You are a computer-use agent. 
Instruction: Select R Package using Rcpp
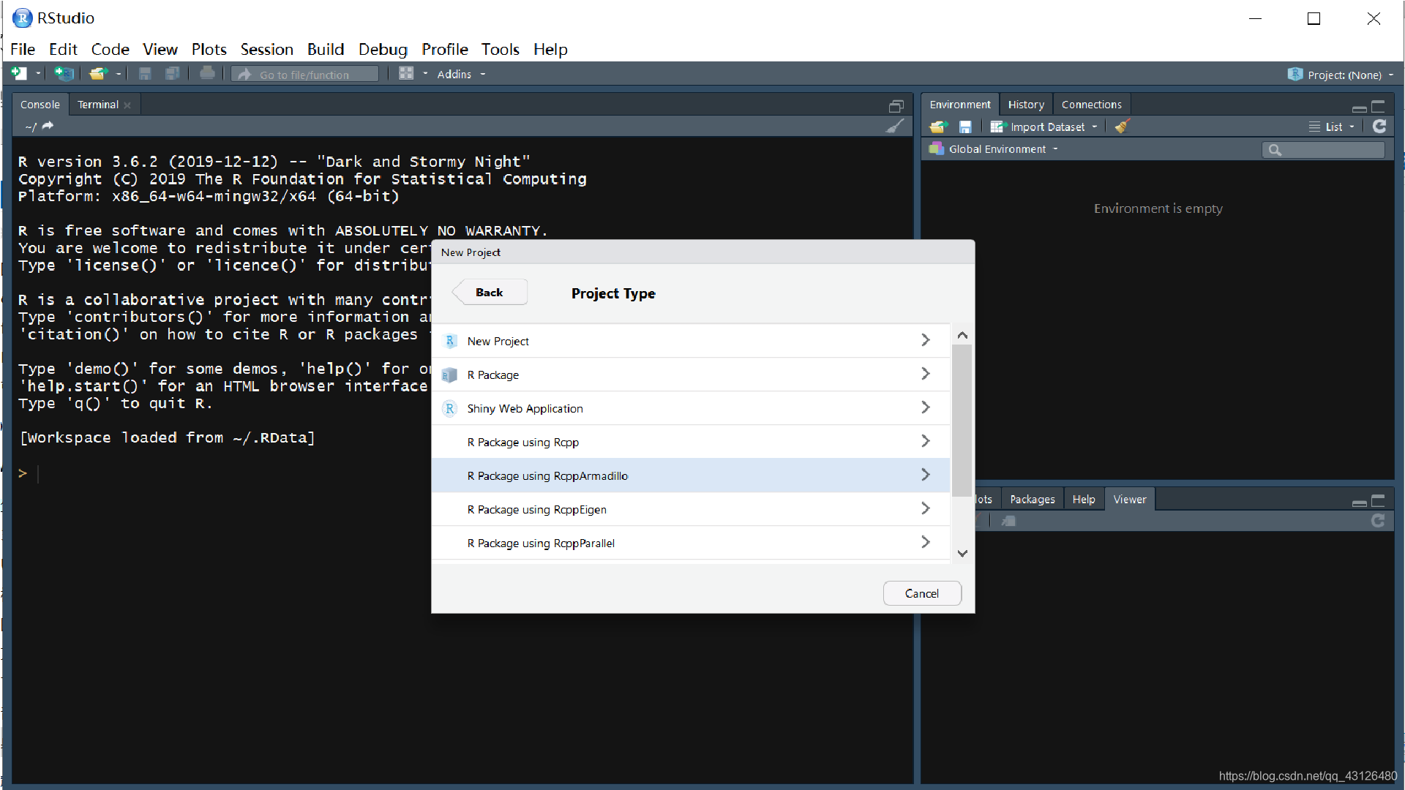point(691,442)
